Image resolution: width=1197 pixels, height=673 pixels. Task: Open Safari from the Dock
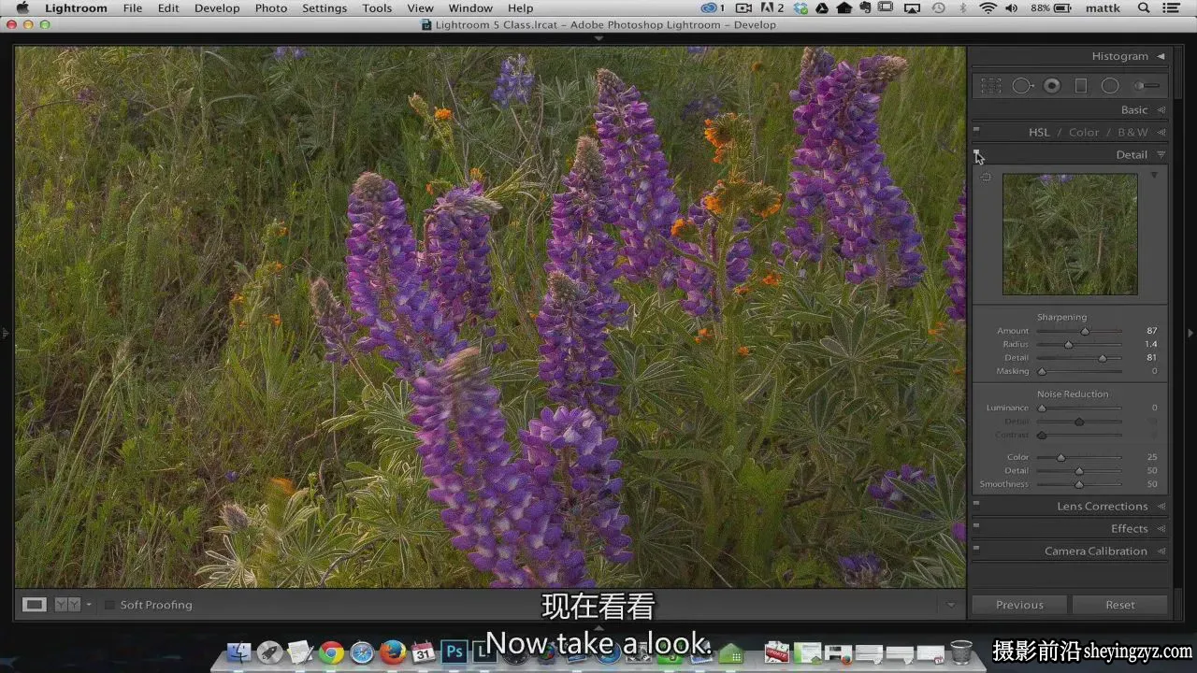tap(362, 652)
